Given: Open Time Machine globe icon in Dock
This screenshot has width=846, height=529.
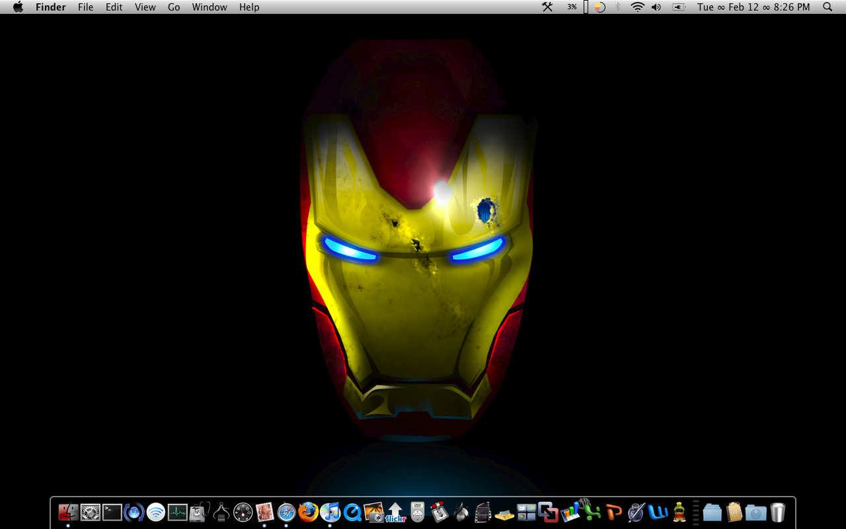Looking at the screenshot, I should point(134,512).
